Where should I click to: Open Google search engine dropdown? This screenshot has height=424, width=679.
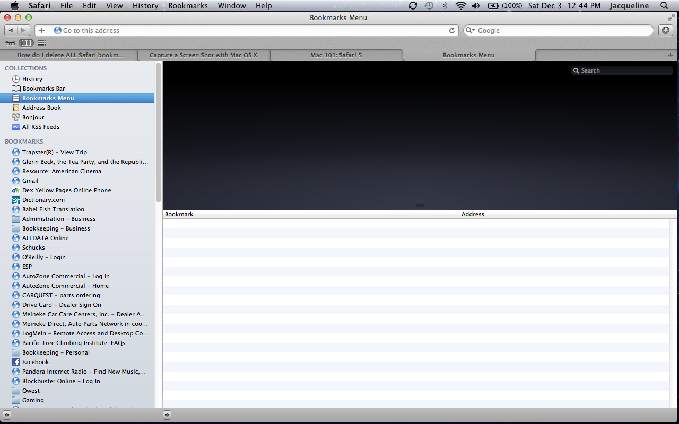point(470,30)
